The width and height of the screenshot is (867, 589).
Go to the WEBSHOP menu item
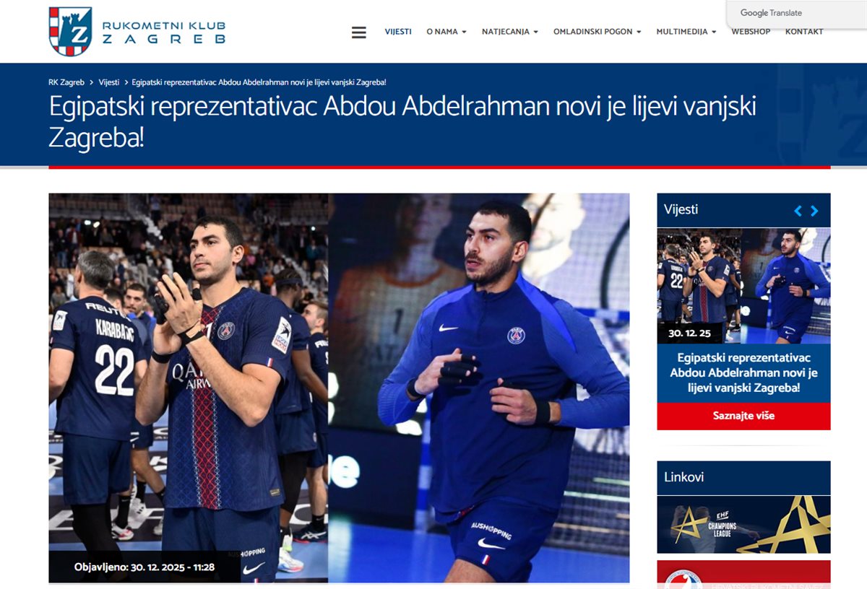[751, 32]
